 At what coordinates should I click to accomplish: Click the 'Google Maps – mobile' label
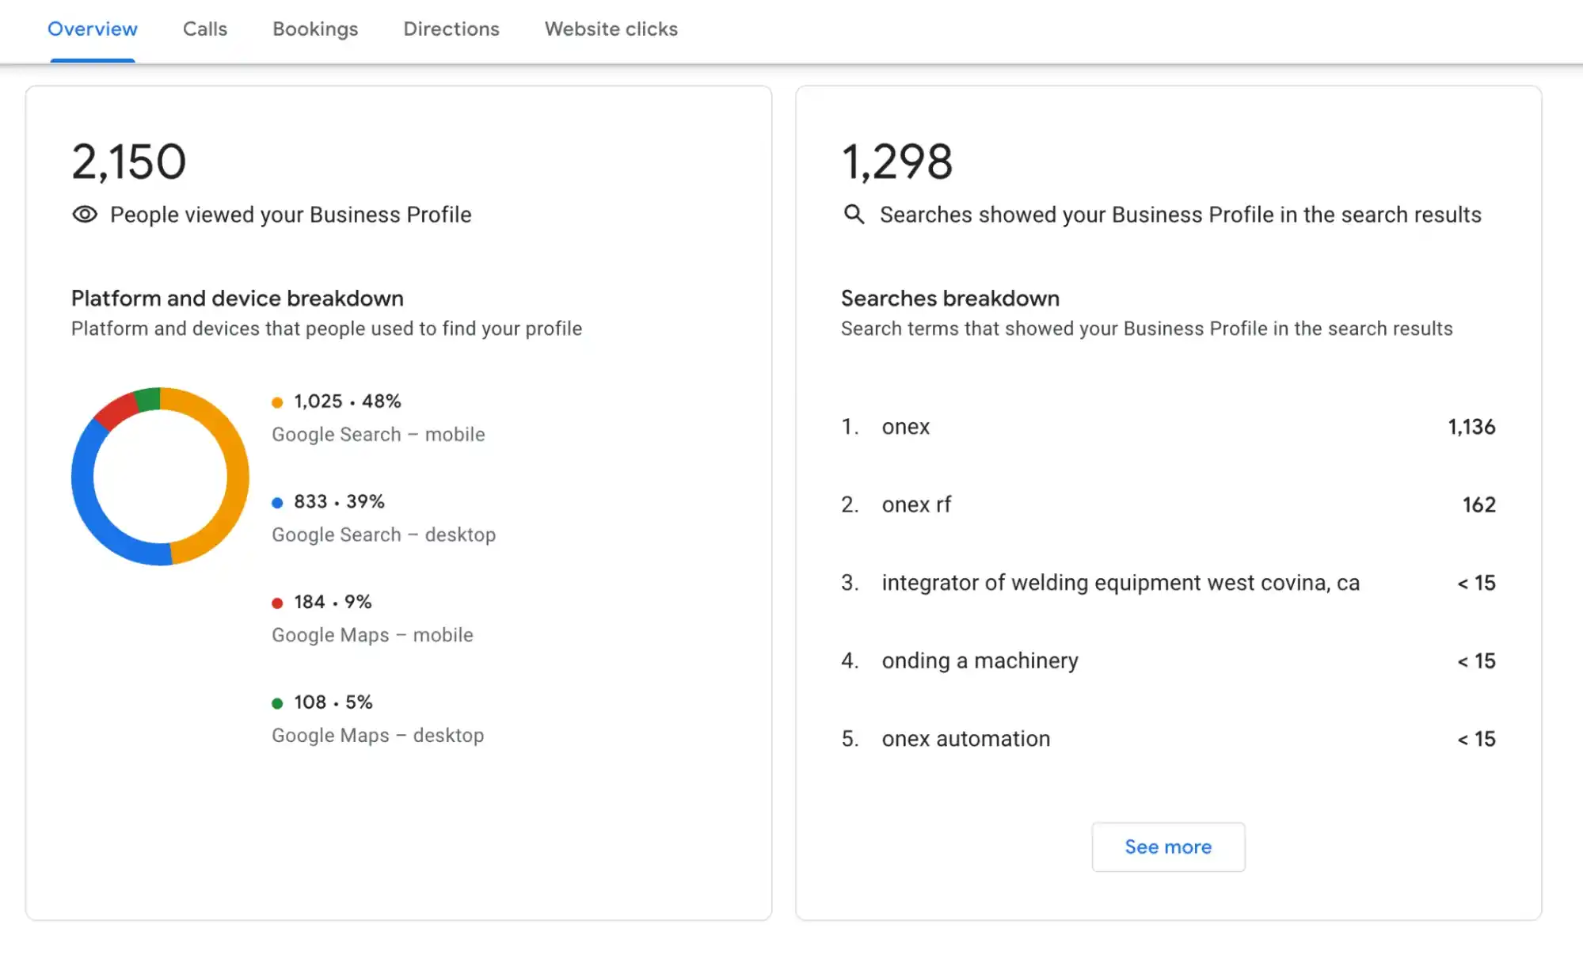coord(372,635)
